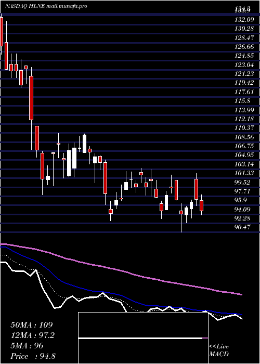This screenshot has width=260, height=364.
Task: Click the 108.56 price axis label
Action: click(244, 137)
